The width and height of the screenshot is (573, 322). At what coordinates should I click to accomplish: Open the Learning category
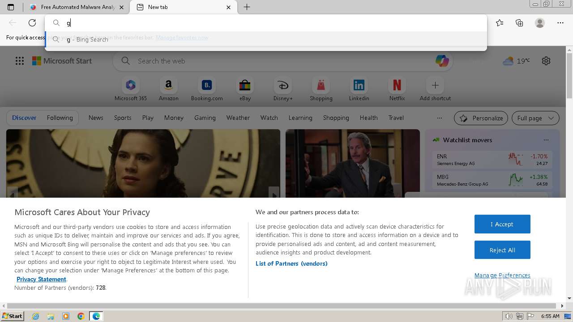click(x=300, y=118)
